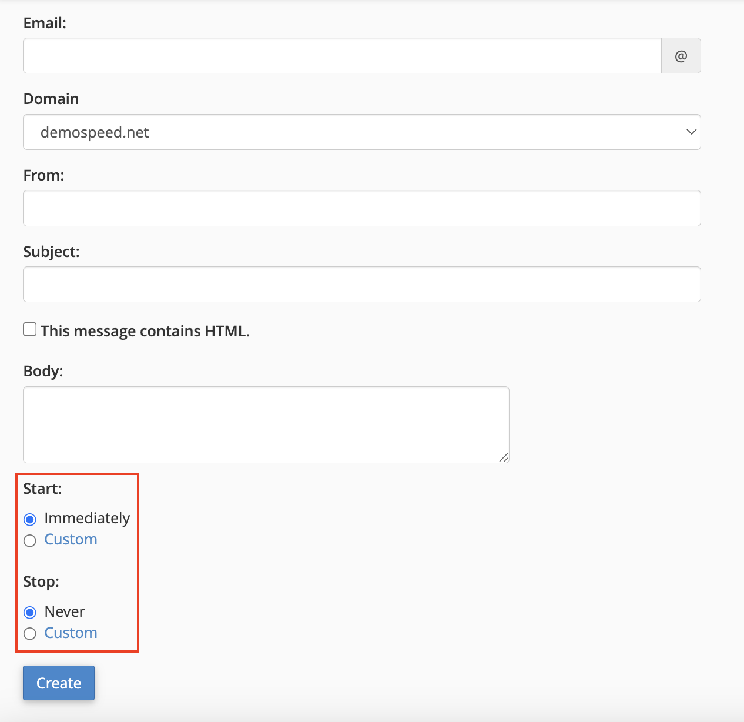This screenshot has width=744, height=722.
Task: Check the 'This message contains HTML' checkbox
Action: (x=30, y=329)
